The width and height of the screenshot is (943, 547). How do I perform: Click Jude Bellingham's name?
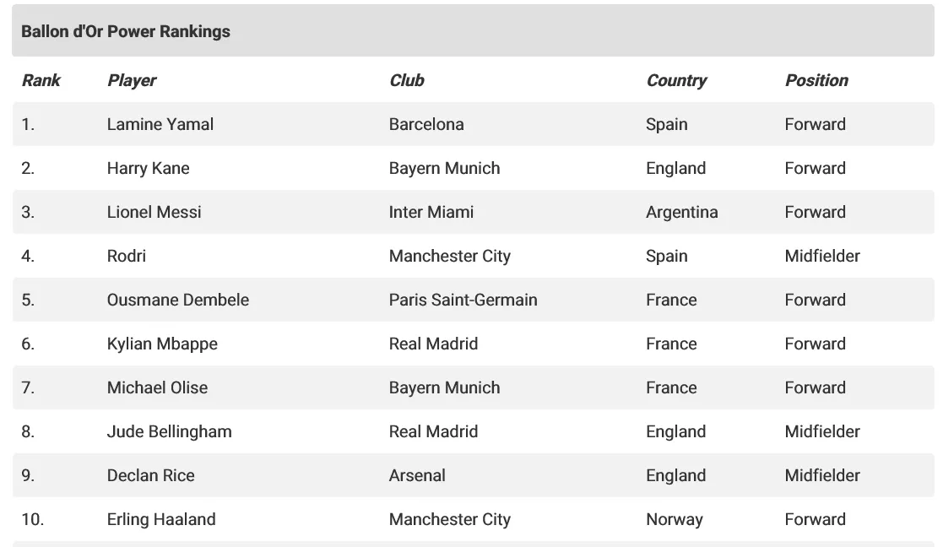[169, 431]
